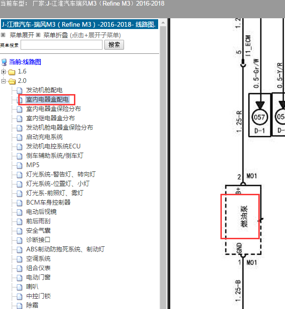Screen dimensions: 285x309
Task: Click page icon beside 中控门锁
Action: click(20, 296)
